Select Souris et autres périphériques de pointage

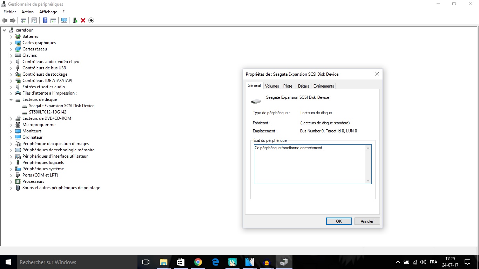click(x=61, y=188)
